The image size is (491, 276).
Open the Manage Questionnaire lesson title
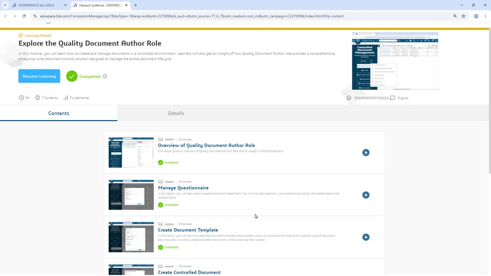pyautogui.click(x=183, y=188)
